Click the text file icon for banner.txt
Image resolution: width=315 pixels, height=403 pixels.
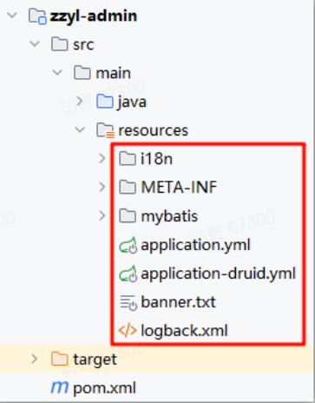128,302
